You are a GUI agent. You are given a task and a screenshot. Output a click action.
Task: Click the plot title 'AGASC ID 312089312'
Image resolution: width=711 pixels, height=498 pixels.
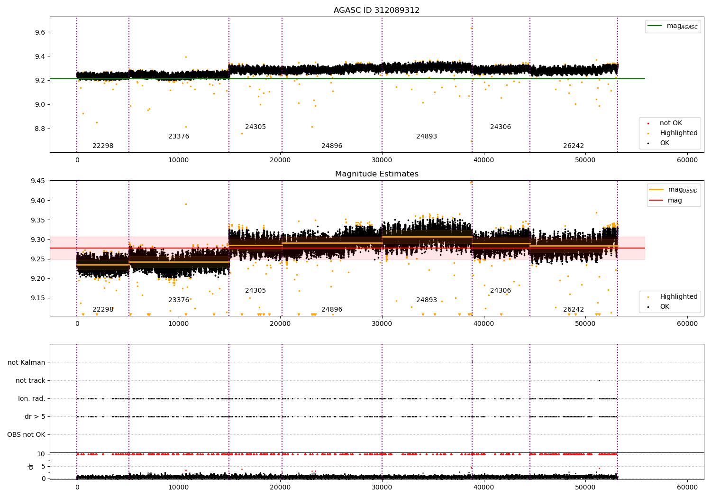[376, 10]
